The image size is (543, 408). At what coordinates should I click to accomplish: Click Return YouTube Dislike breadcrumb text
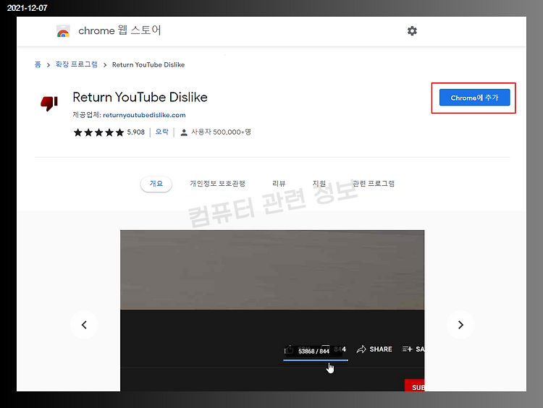click(x=148, y=64)
